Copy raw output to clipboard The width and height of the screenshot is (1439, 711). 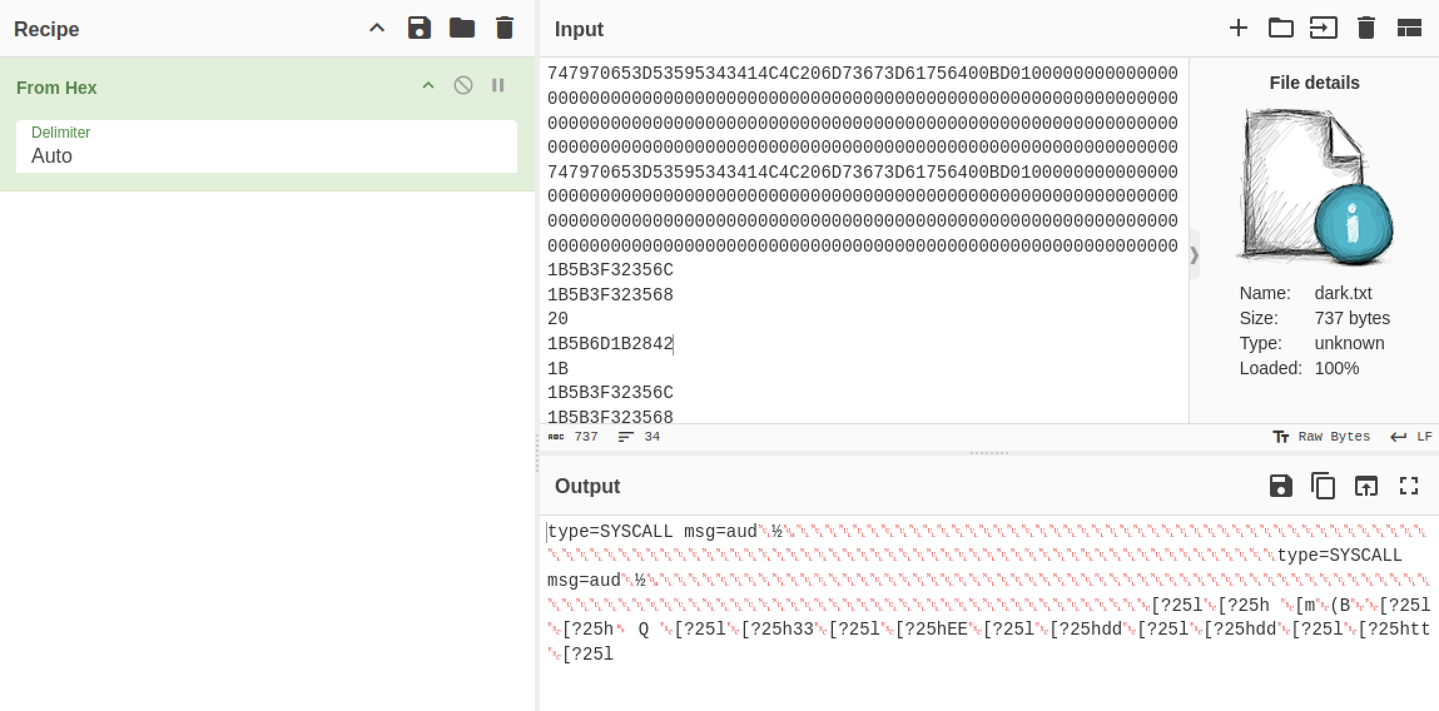pos(1323,486)
